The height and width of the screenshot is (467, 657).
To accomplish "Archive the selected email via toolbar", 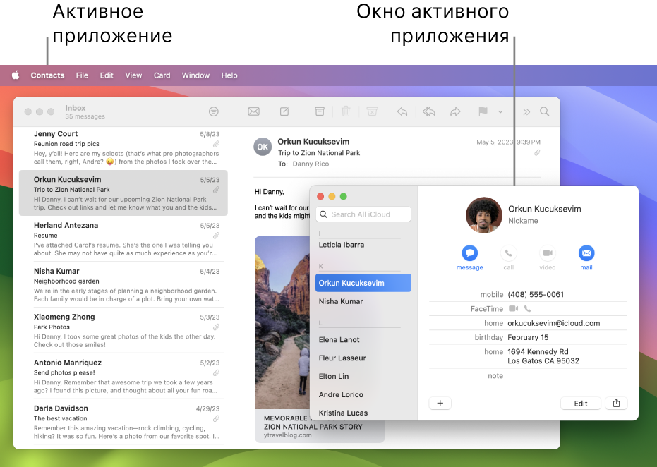I will pos(320,111).
